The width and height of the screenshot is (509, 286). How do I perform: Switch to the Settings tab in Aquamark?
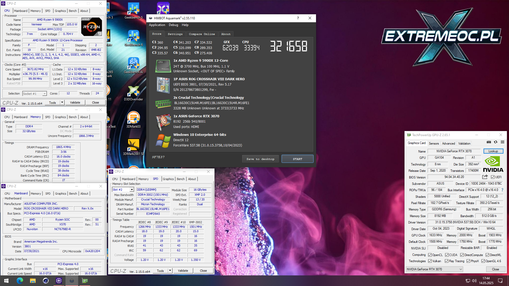(x=175, y=34)
